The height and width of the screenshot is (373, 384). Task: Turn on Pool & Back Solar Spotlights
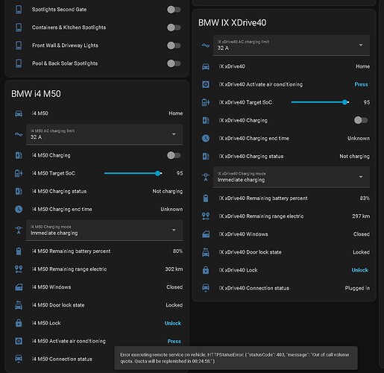174,63
